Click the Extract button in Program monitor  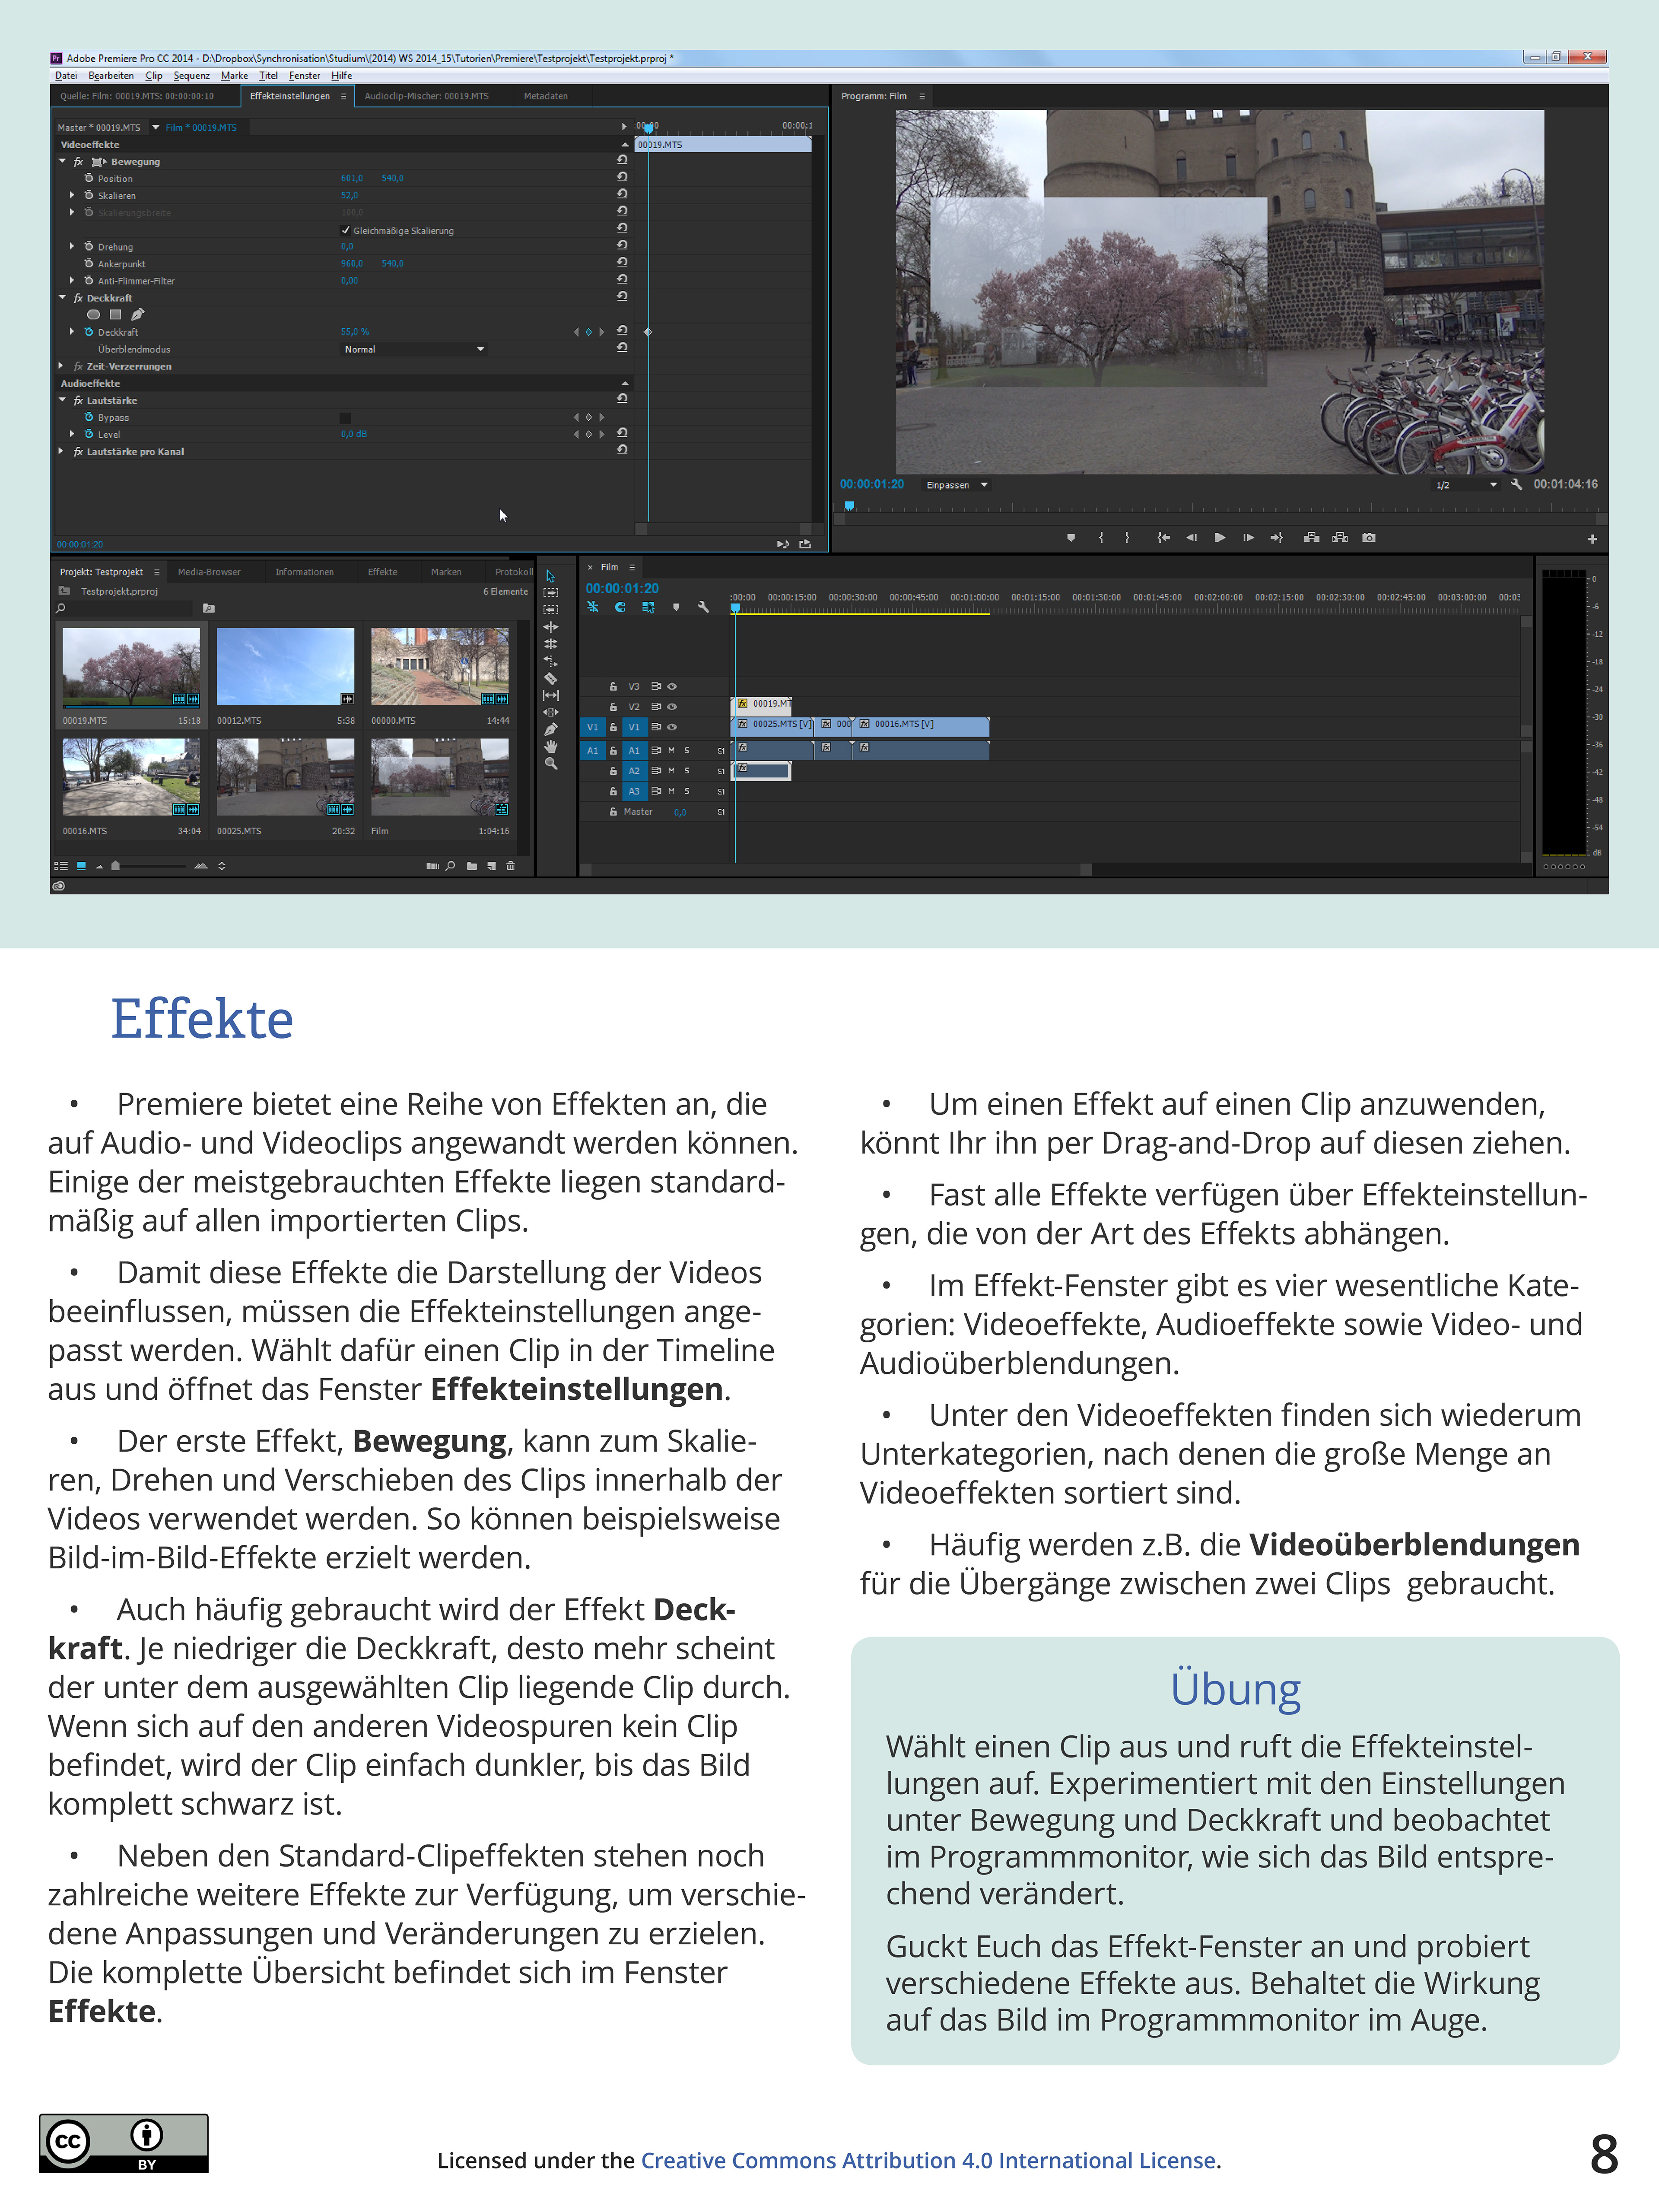(1340, 538)
